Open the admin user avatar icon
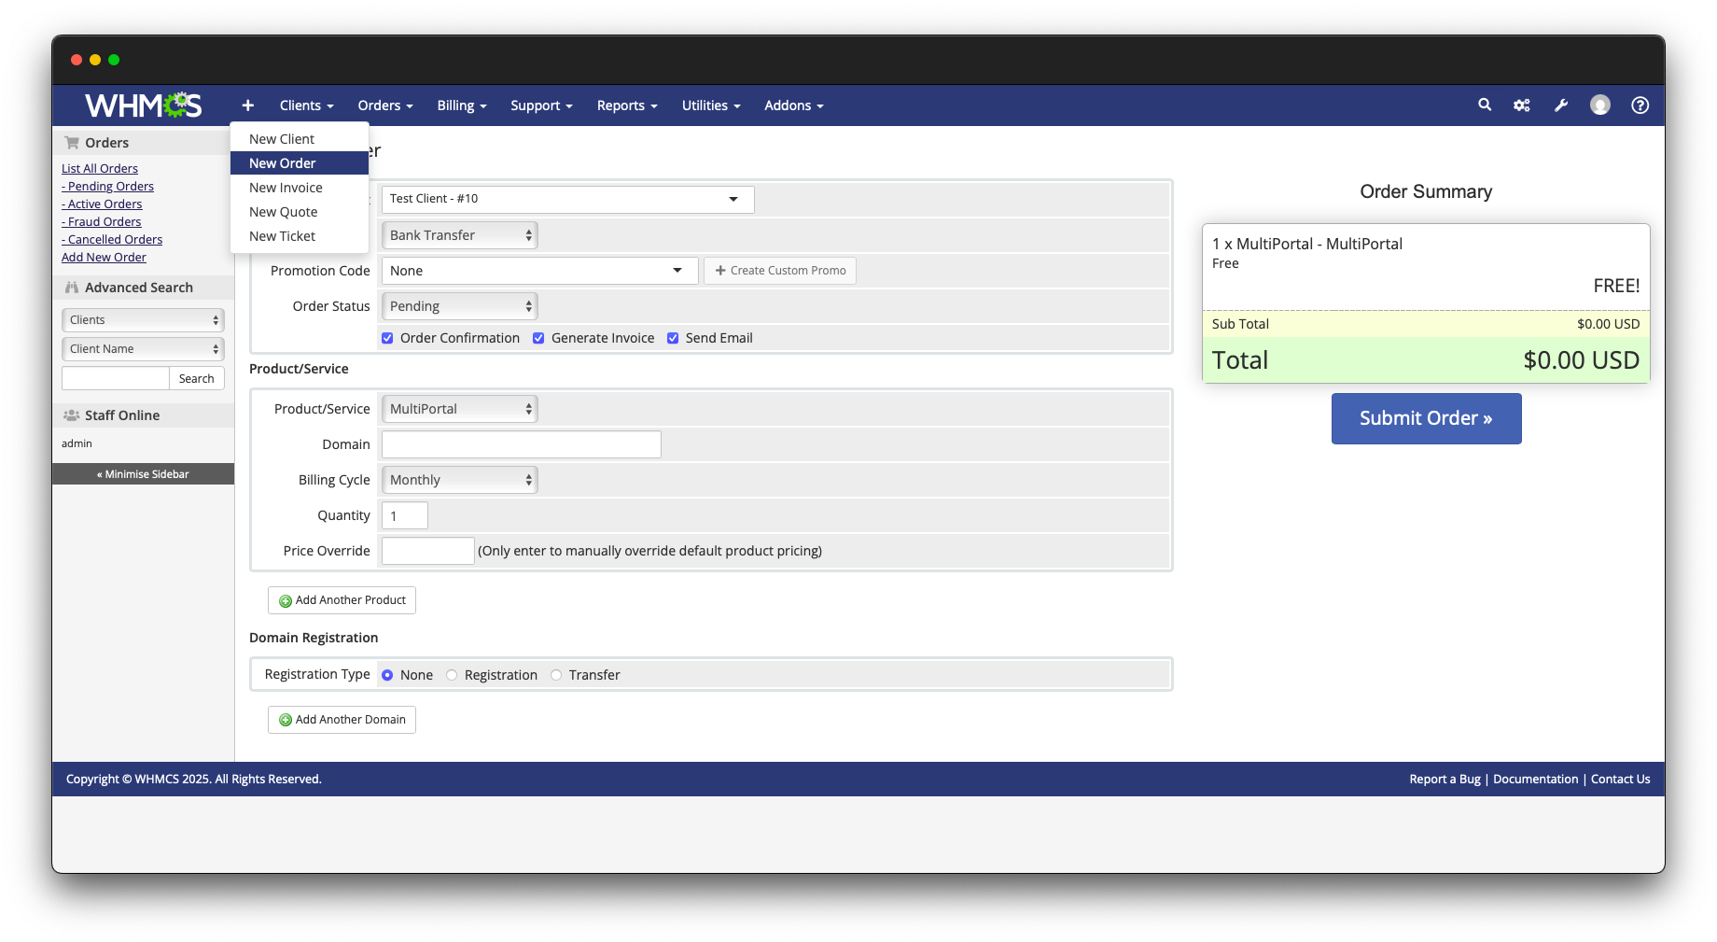 pyautogui.click(x=1600, y=105)
